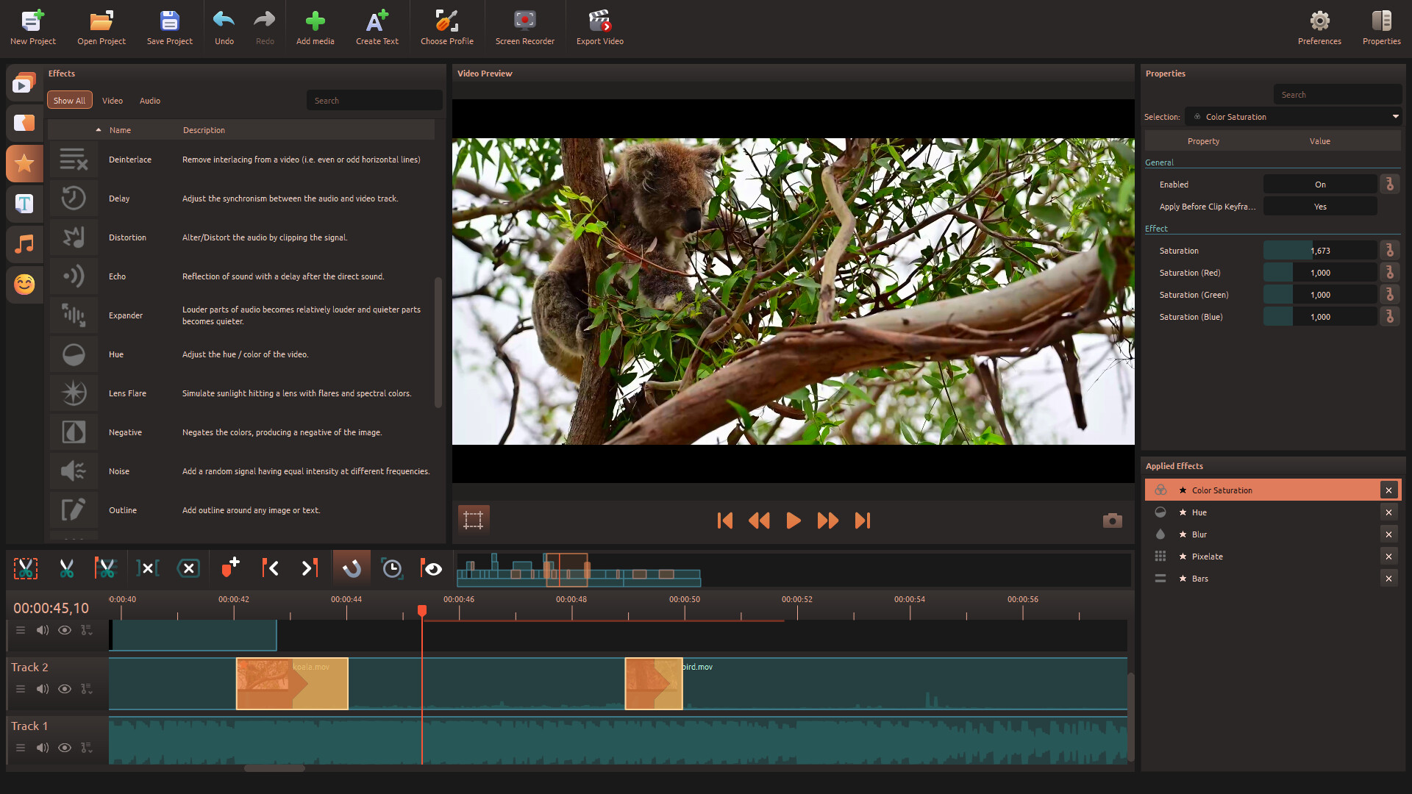Click the crop/transform icon below preview
The height and width of the screenshot is (794, 1412).
473,520
